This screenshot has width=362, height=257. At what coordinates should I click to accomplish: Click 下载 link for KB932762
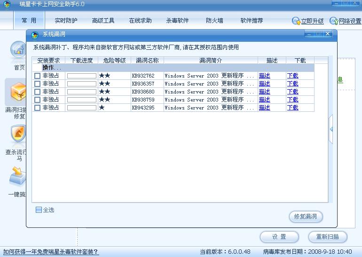pos(293,76)
